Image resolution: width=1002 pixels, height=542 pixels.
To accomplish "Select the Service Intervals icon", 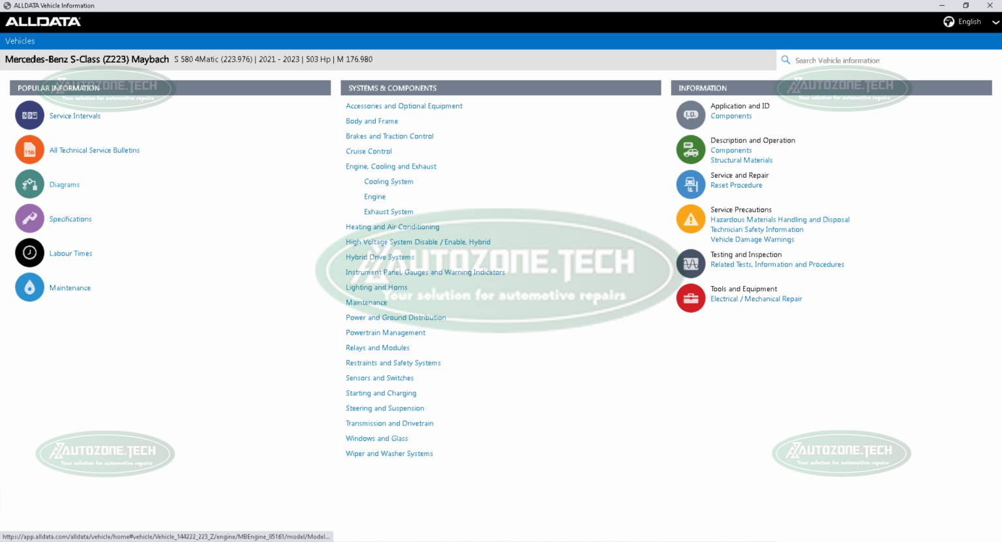I will (x=29, y=115).
